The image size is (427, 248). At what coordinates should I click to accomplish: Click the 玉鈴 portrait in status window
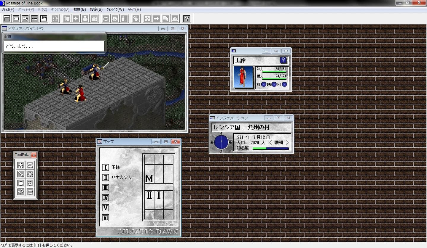point(243,77)
